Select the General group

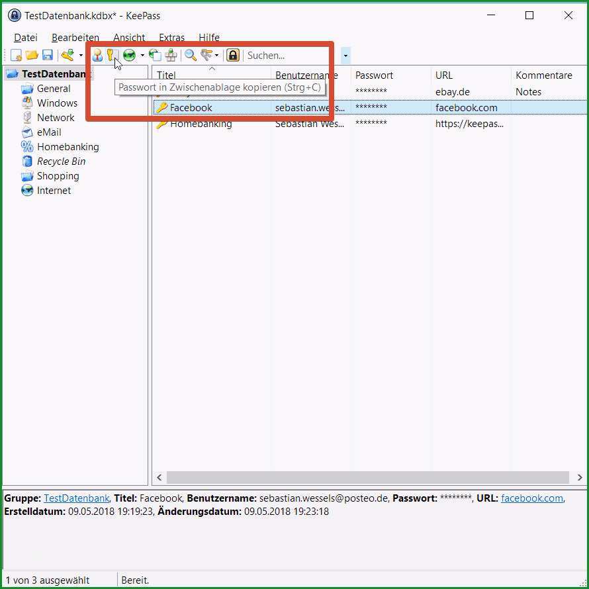pyautogui.click(x=54, y=89)
